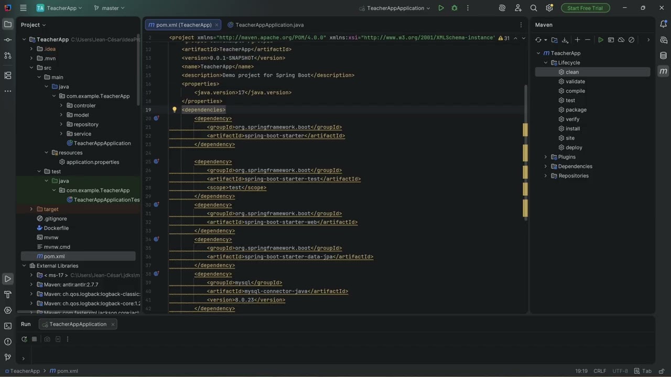The height and width of the screenshot is (377, 671).
Task: Click Generate Sources and Update Folders icon
Action: 555,40
